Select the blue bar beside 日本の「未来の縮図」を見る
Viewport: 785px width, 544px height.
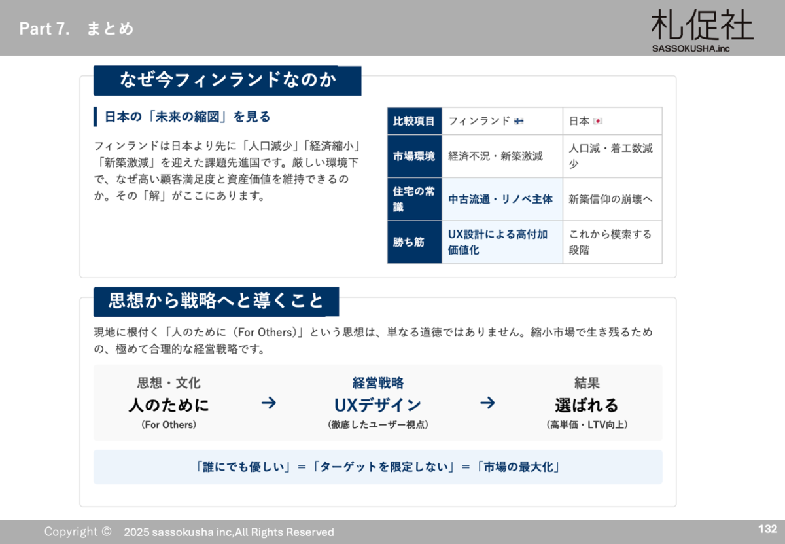(x=96, y=117)
